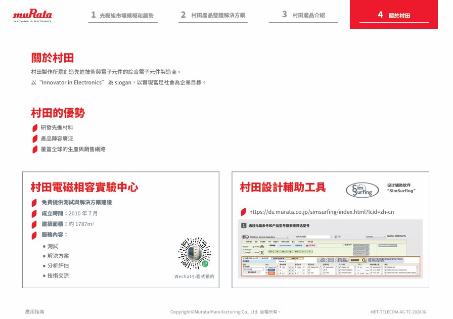Click the WeChat mini-program QR code
The image size is (453, 319).
click(x=195, y=253)
